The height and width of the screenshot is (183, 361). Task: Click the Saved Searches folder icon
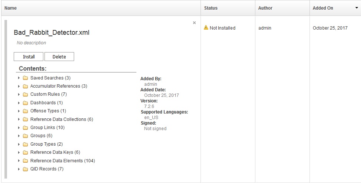click(25, 78)
